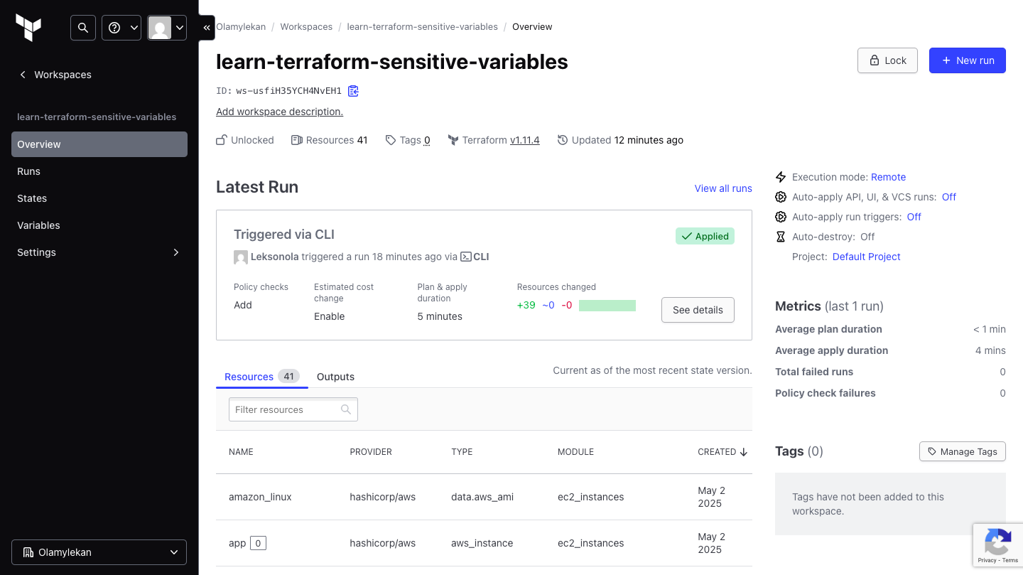Change Execution mode Remote link

click(888, 177)
